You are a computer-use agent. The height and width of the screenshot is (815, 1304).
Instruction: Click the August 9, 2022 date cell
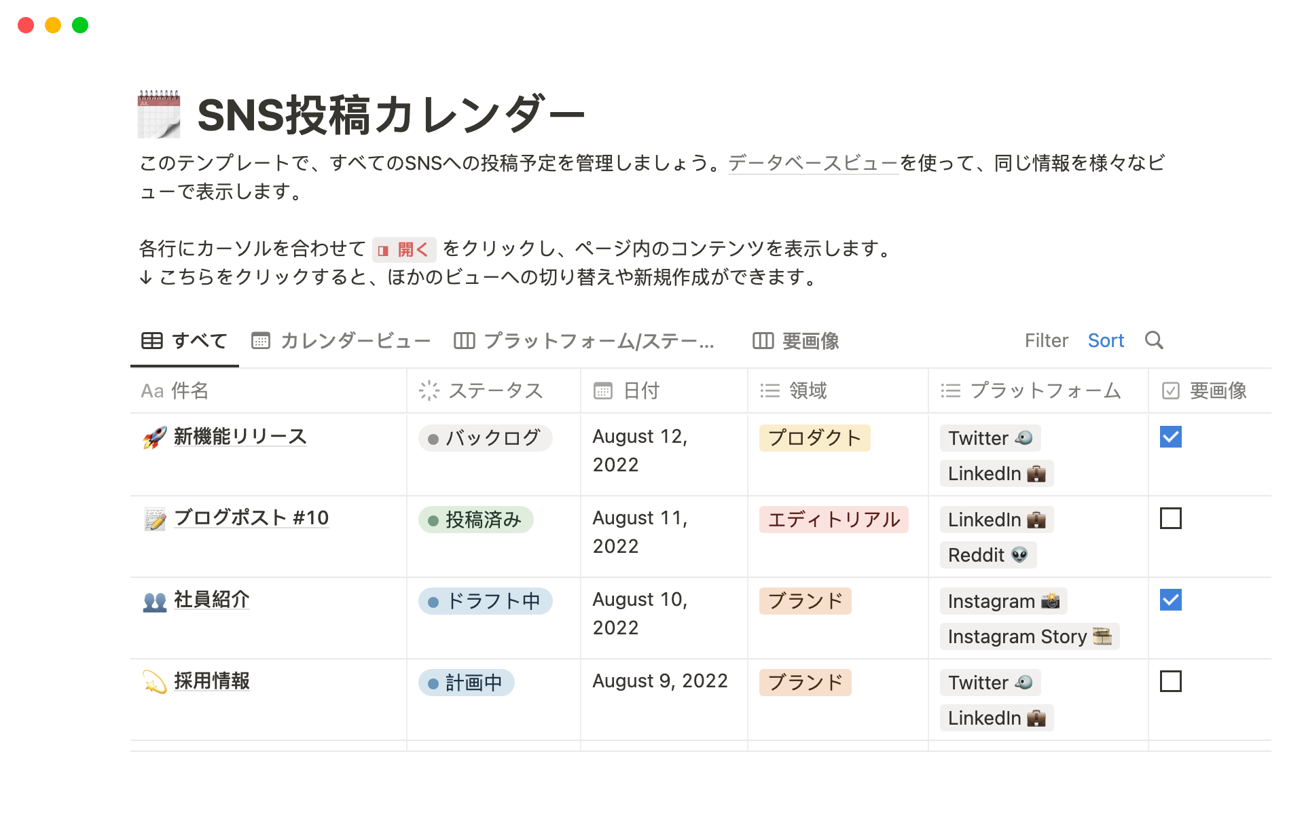(x=659, y=681)
